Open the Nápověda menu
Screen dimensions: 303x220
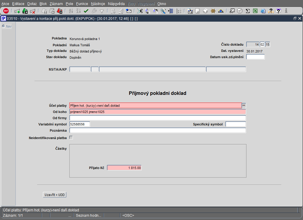[x=116, y=4]
